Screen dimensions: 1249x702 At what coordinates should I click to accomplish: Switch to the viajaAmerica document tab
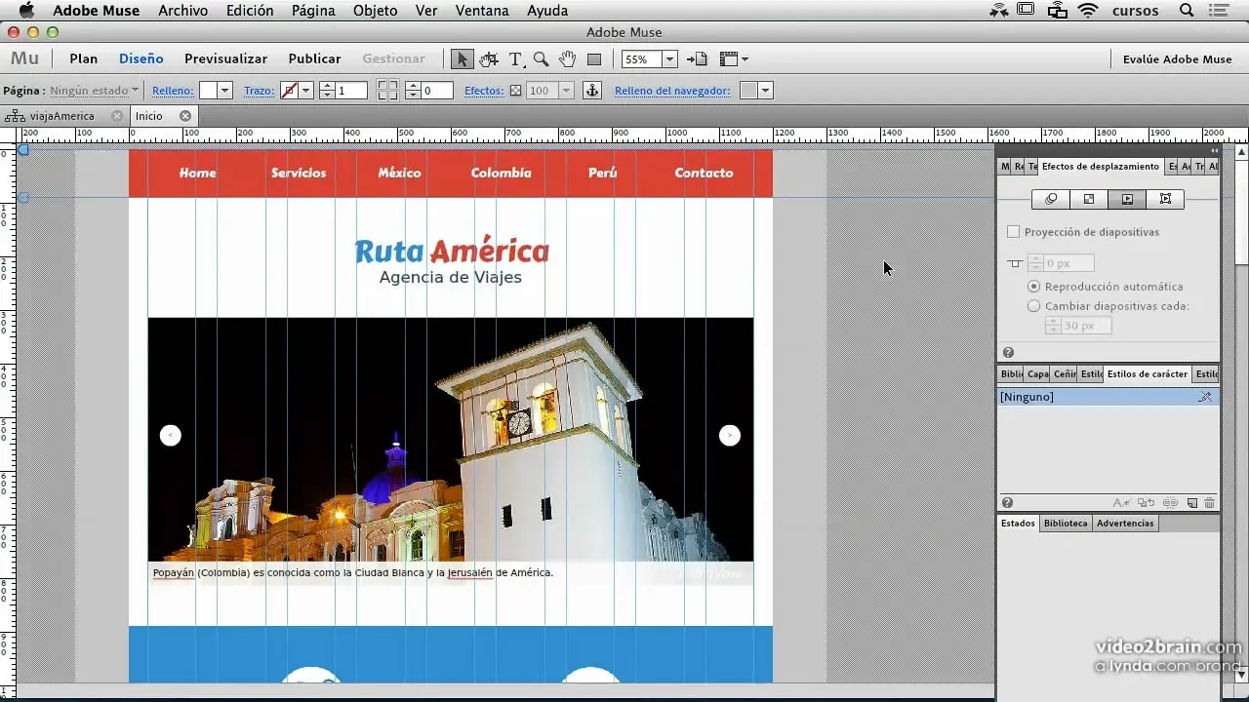pyautogui.click(x=62, y=116)
